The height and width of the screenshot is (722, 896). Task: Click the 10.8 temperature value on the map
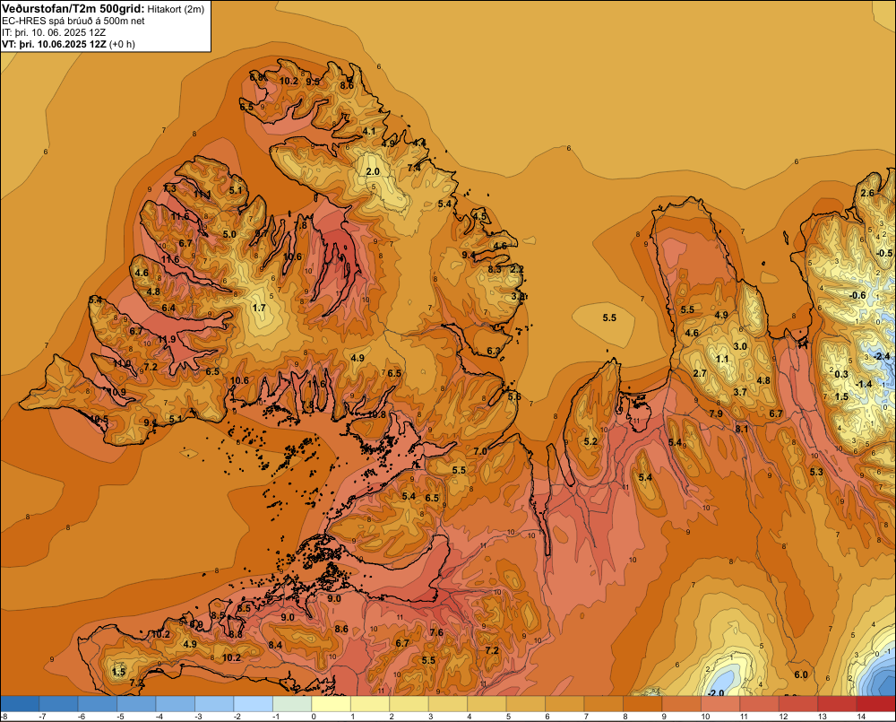point(376,414)
